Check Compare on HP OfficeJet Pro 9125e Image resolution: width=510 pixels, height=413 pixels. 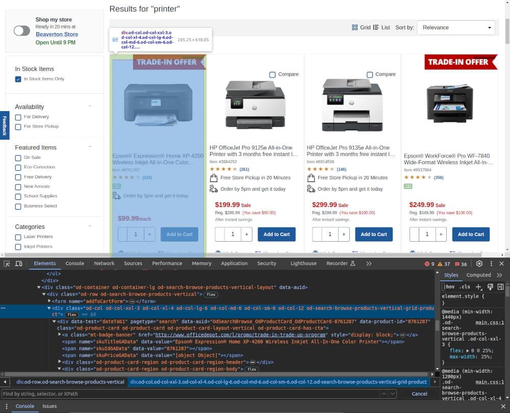point(272,74)
